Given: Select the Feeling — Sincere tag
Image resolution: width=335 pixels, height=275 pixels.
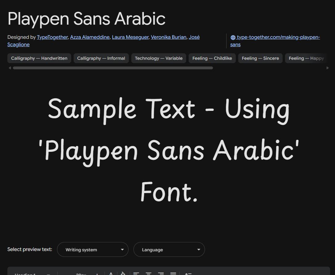Looking at the screenshot, I should pyautogui.click(x=260, y=58).
